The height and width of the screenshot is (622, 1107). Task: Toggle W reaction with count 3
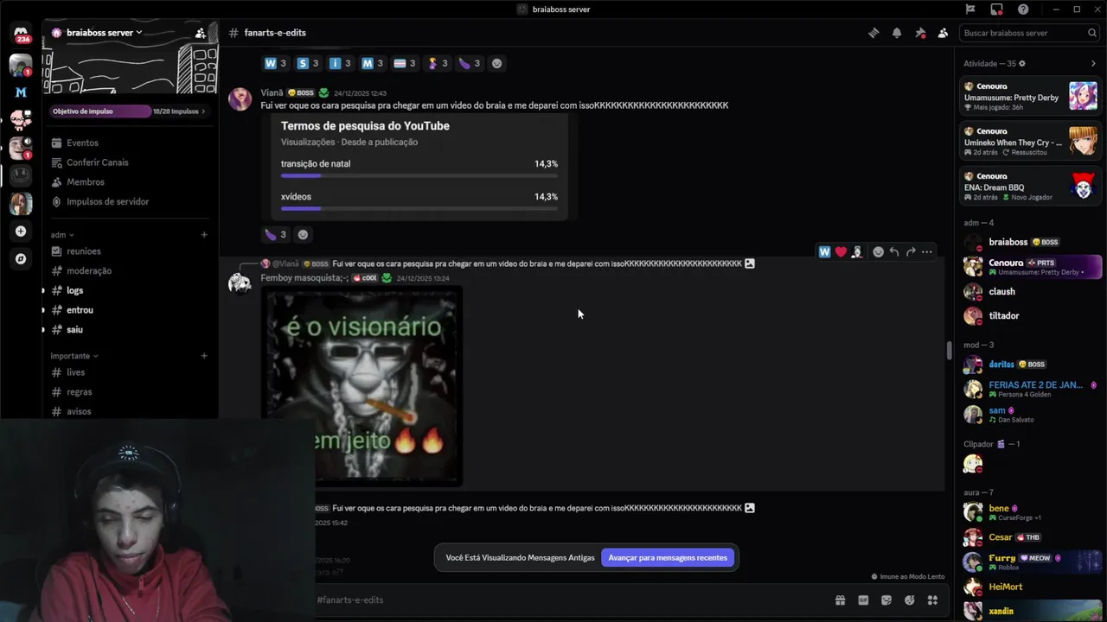[275, 63]
